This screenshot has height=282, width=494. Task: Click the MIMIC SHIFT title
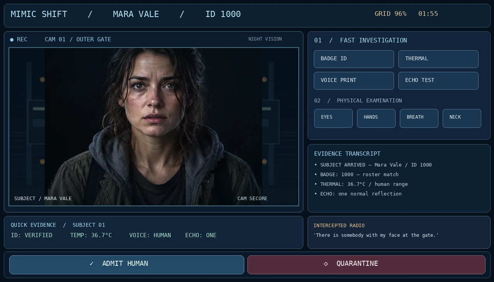(39, 14)
